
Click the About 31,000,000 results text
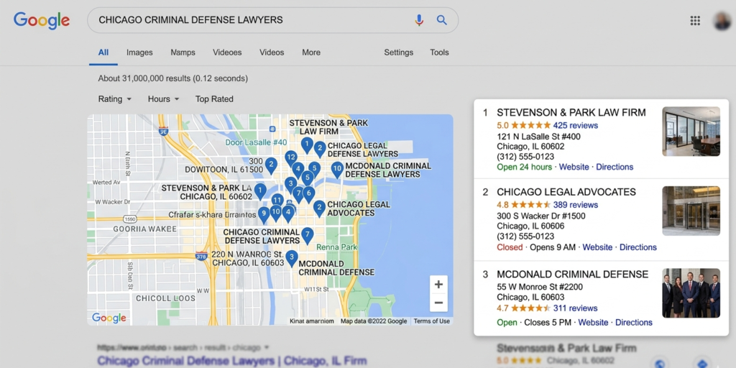tap(172, 78)
